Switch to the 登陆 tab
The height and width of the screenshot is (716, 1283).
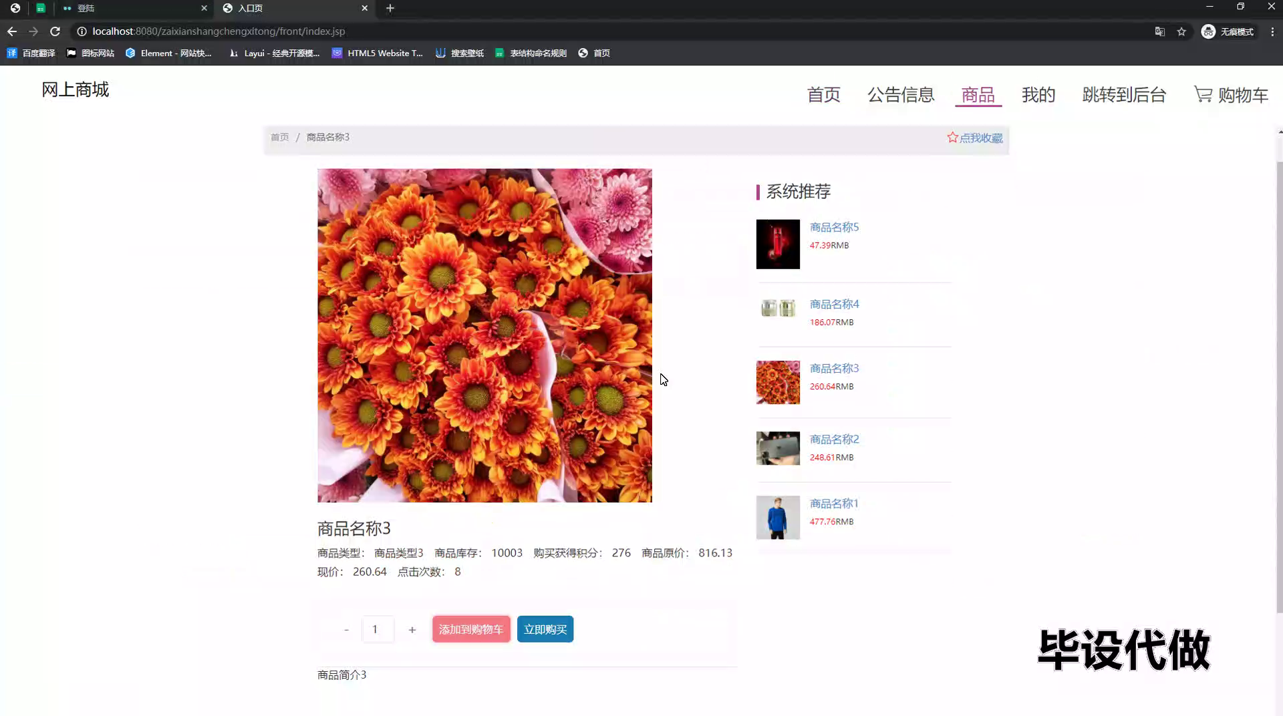coord(134,8)
